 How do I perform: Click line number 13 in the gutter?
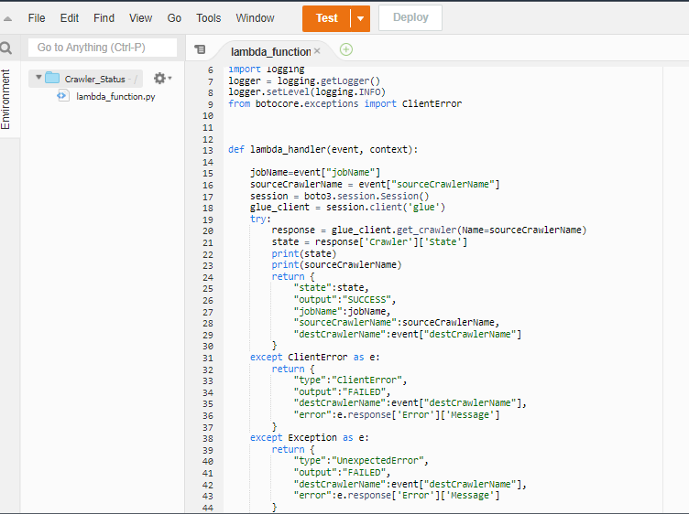pos(208,150)
